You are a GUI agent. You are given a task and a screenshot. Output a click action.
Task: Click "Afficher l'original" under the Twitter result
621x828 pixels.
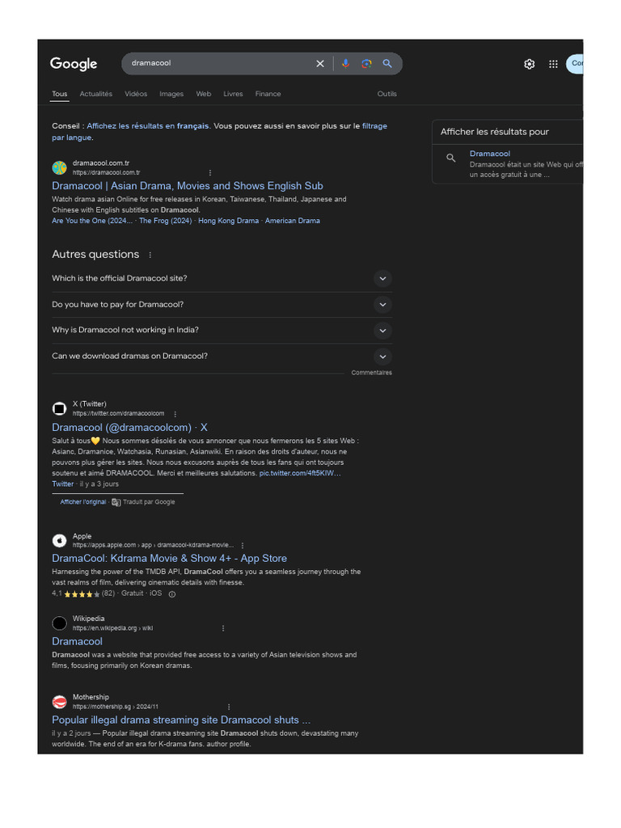83,502
